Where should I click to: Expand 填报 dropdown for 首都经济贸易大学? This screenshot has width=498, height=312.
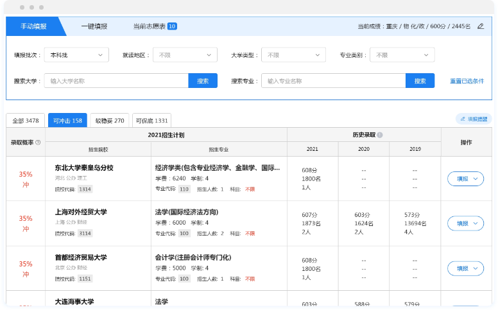(466, 268)
